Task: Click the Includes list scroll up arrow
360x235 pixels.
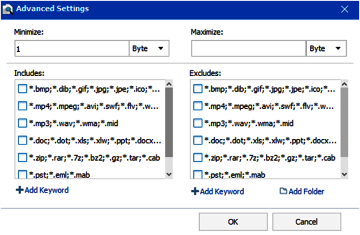Action: pyautogui.click(x=169, y=84)
